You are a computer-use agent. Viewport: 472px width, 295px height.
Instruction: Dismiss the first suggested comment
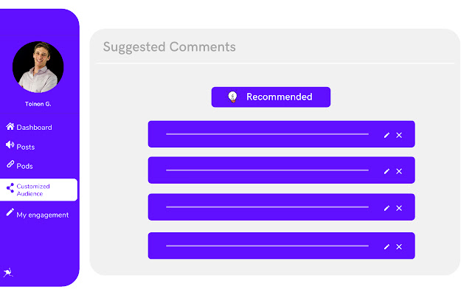(399, 135)
